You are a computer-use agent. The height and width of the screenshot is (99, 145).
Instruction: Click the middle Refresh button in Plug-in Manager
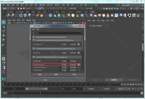click(56, 74)
